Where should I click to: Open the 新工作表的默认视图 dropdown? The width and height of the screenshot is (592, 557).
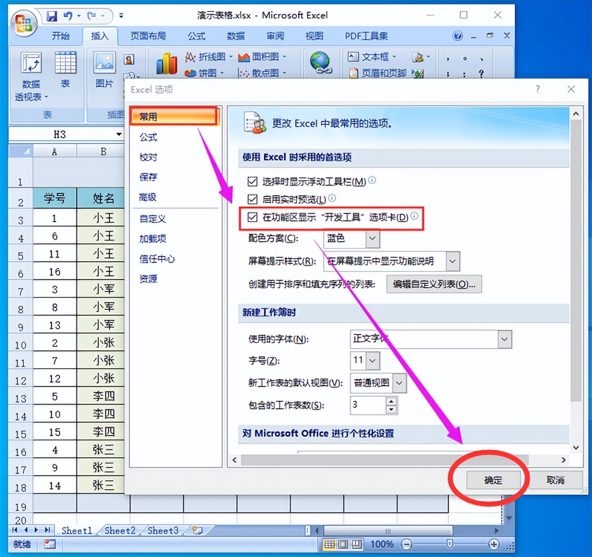(x=399, y=383)
